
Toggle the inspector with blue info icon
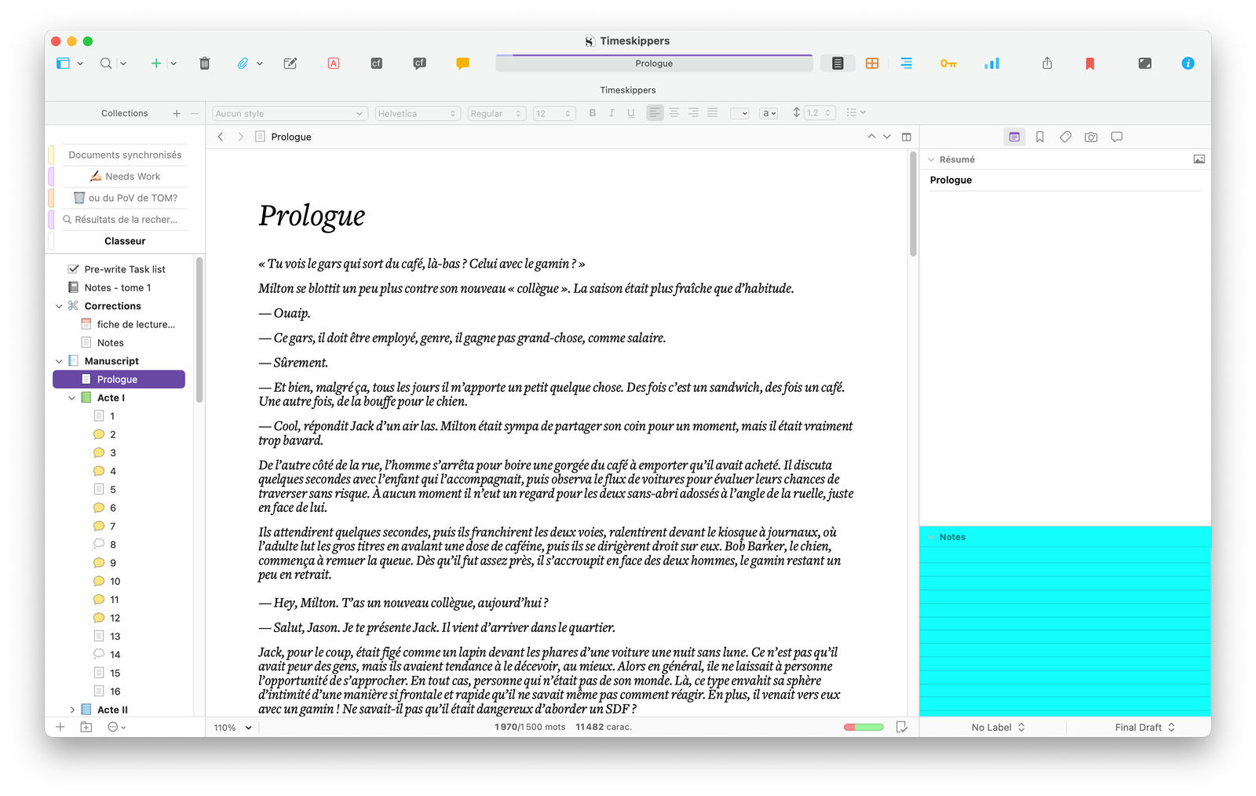coord(1188,64)
